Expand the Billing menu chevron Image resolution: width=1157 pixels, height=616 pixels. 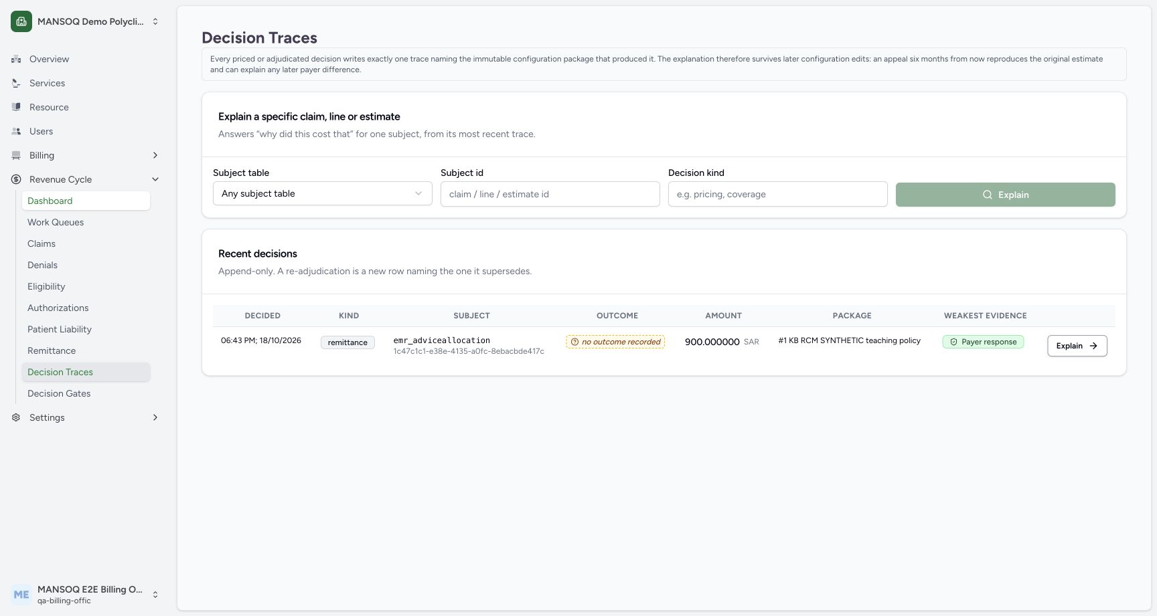[155, 155]
